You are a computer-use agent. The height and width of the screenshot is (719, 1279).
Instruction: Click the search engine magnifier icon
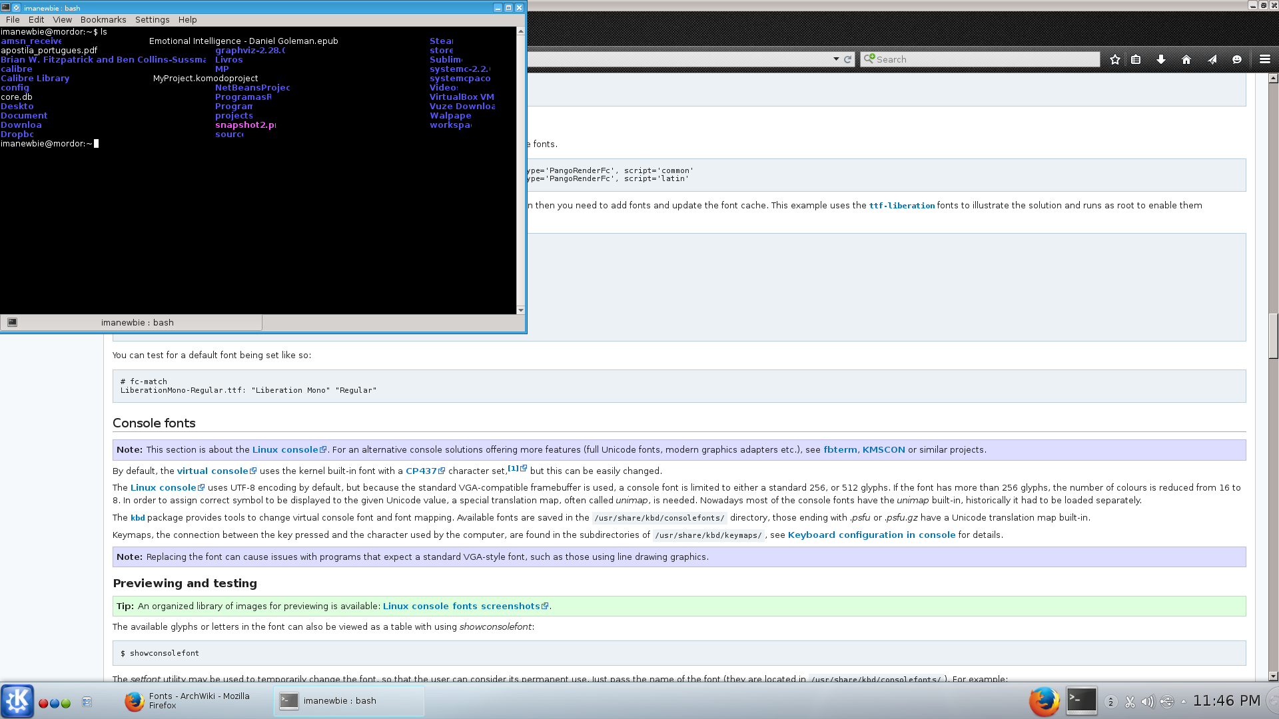869,59
